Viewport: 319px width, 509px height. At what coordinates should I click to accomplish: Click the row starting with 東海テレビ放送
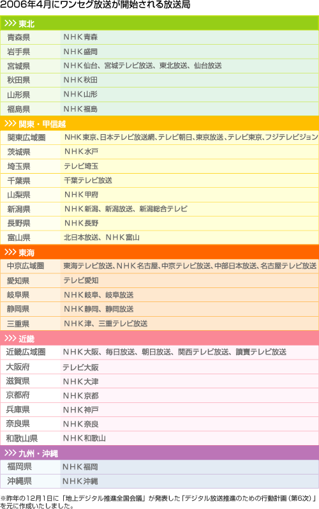[189, 266]
